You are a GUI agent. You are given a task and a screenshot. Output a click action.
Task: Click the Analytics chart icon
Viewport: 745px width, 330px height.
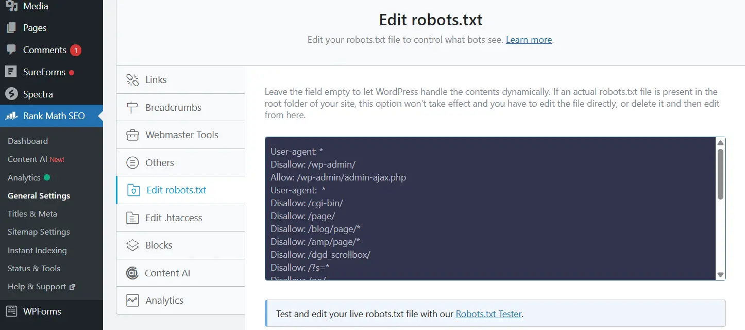[x=132, y=300]
